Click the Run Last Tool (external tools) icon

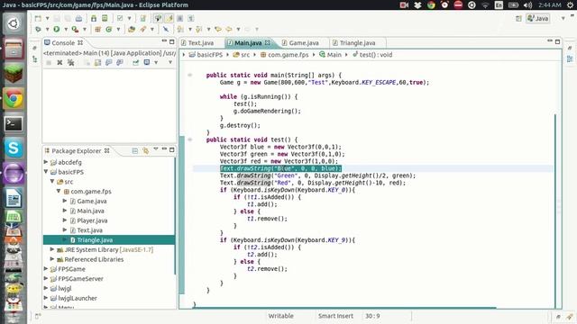coord(75,30)
